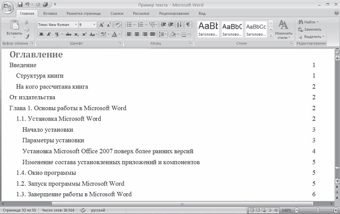Switch to the Вставка tab

[50, 14]
